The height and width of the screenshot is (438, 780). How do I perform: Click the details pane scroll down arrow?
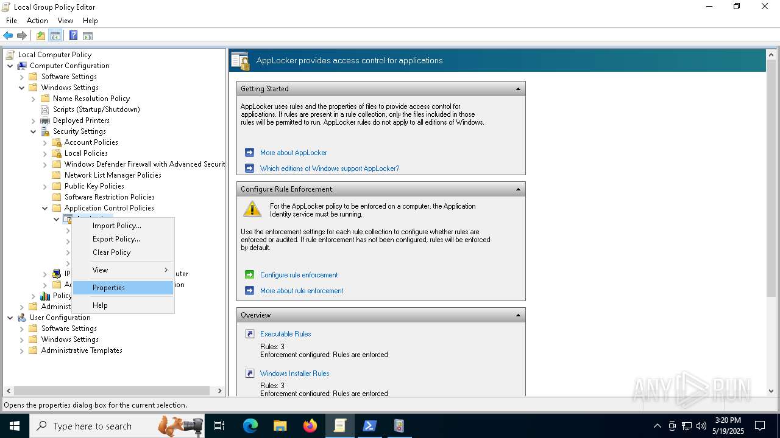pyautogui.click(x=771, y=391)
